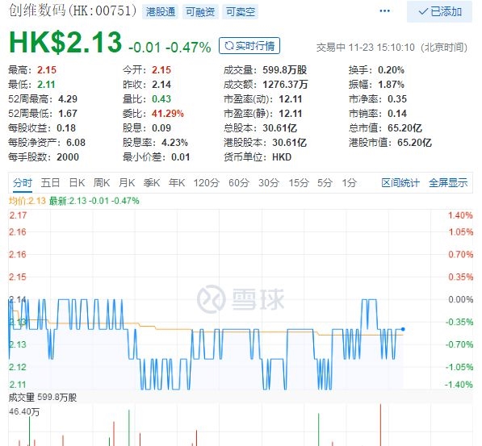Click 全屏显示 to view fullscreen chart
Image resolution: width=482 pixels, height=446 pixels.
pos(448,183)
